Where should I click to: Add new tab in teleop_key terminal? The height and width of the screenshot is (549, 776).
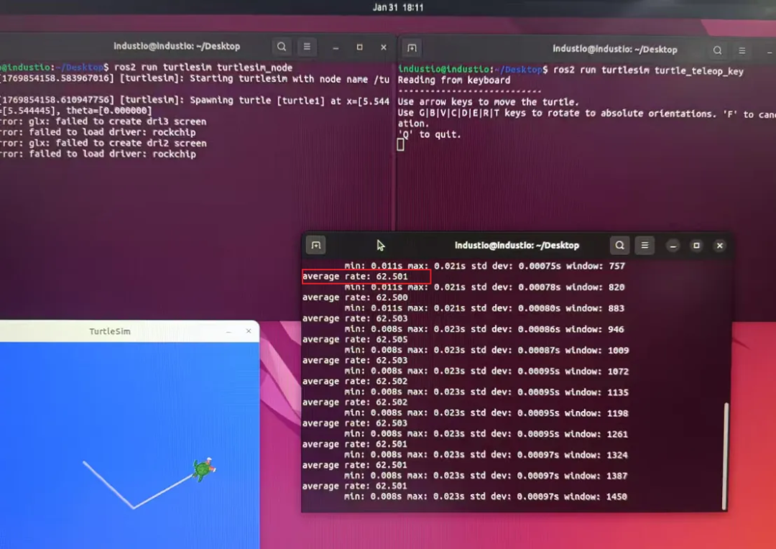point(412,48)
